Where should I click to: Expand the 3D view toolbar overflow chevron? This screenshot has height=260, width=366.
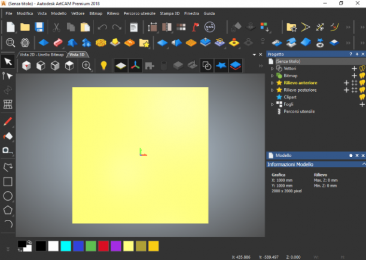[x=261, y=66]
